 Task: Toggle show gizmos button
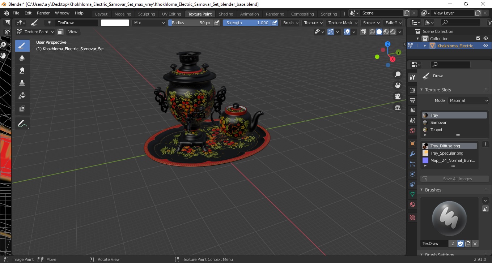click(x=330, y=32)
